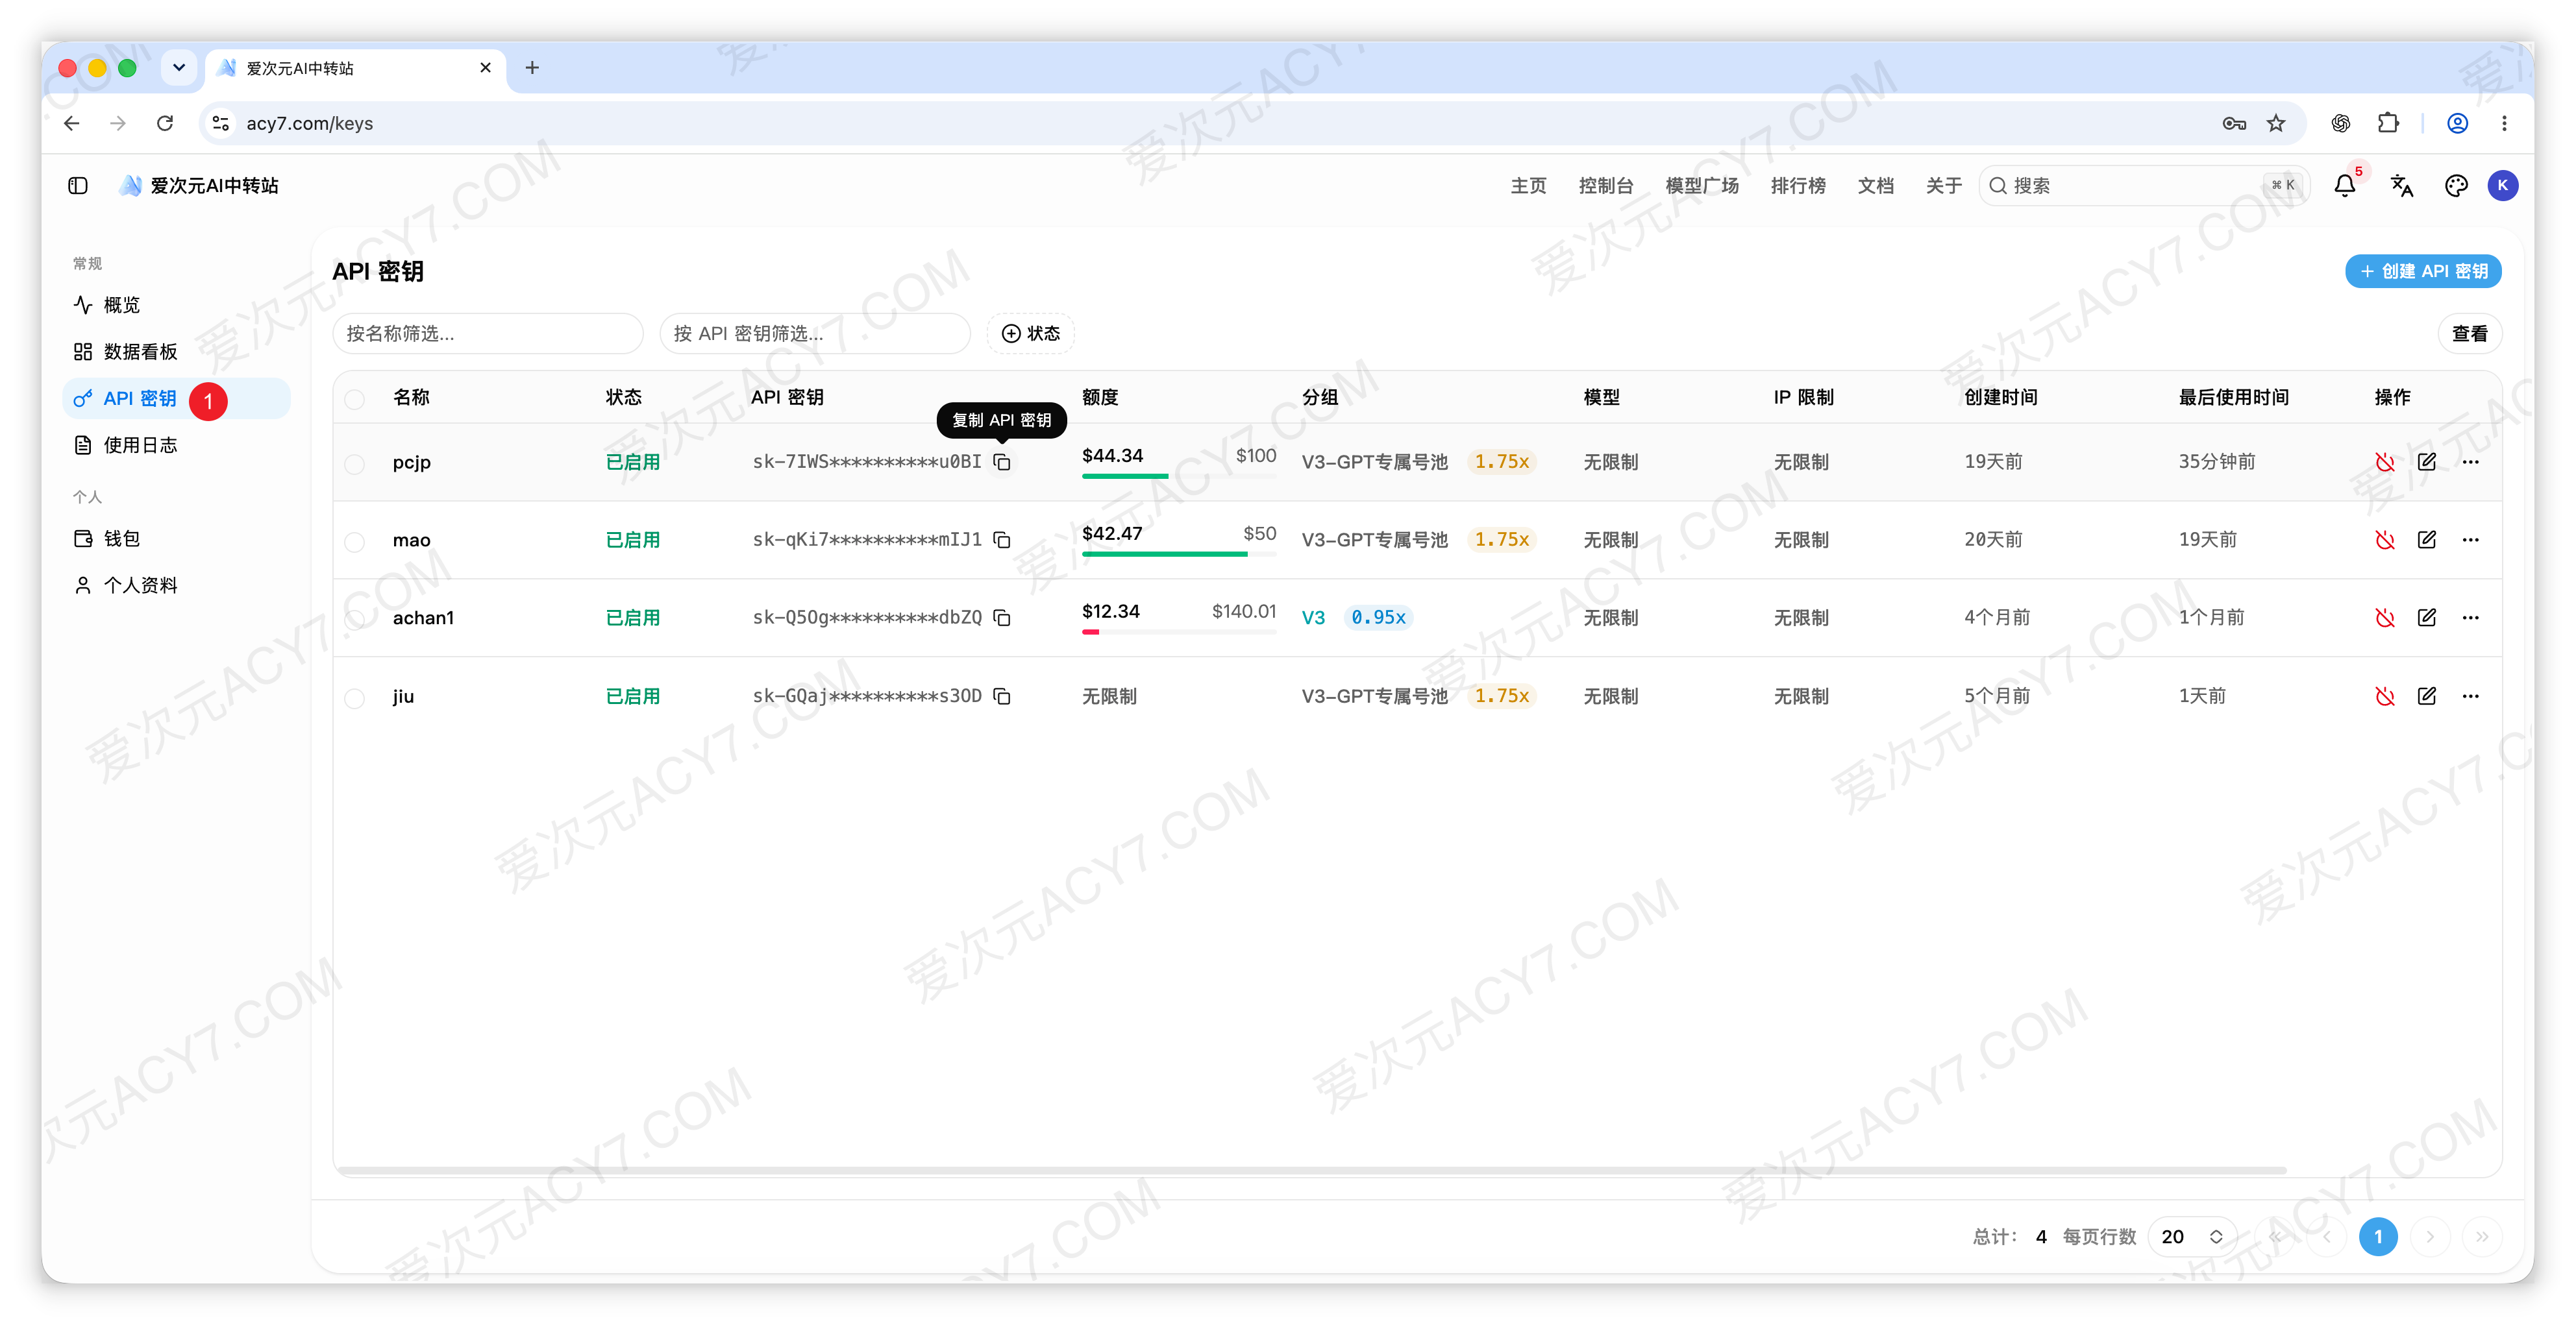Copy the achan1 API key

pos(1002,618)
